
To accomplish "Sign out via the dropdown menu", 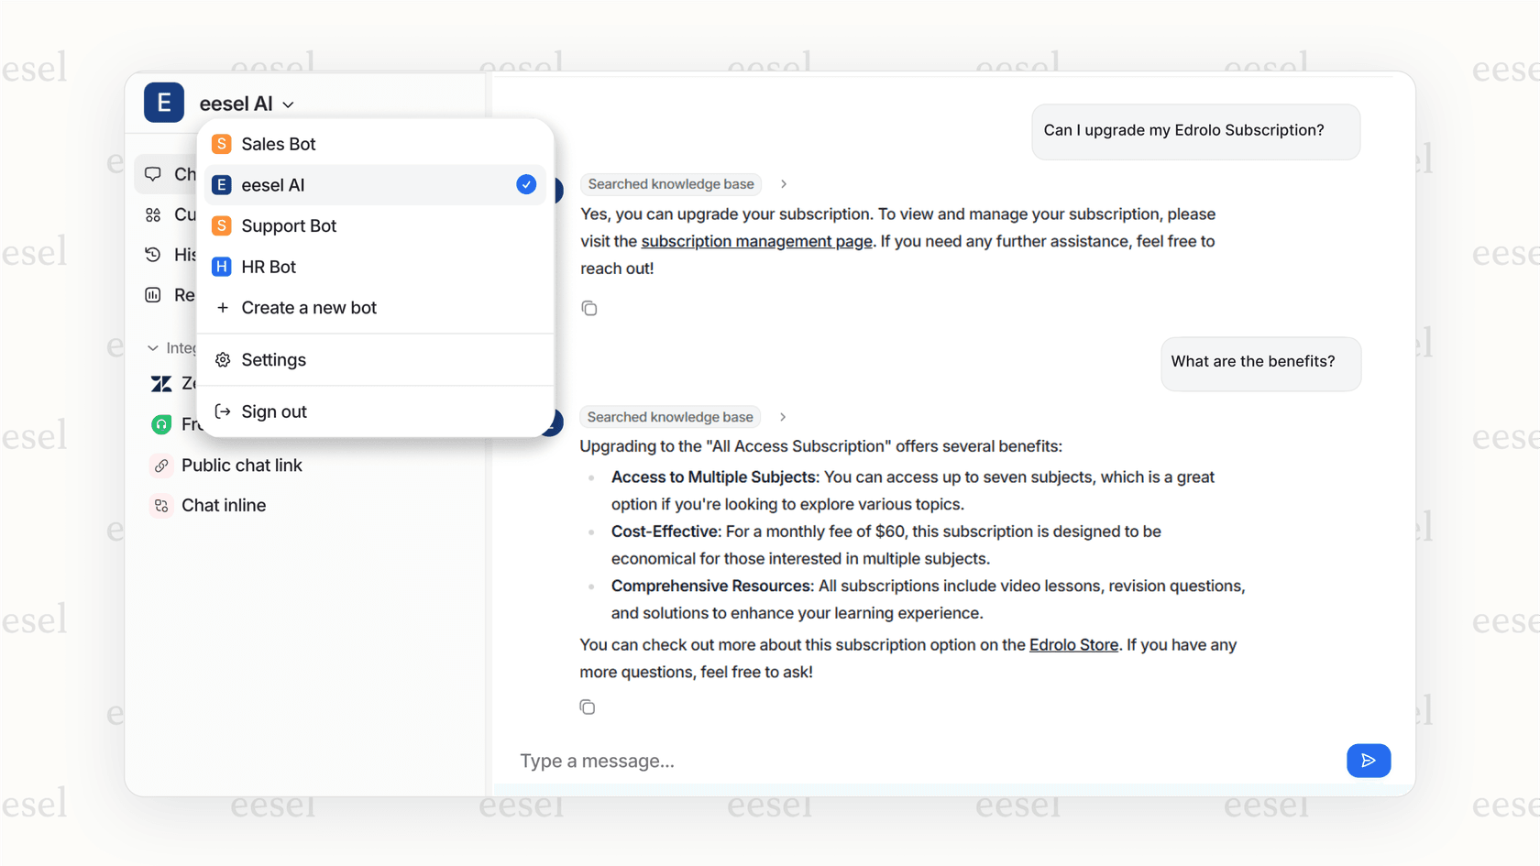I will 273,411.
